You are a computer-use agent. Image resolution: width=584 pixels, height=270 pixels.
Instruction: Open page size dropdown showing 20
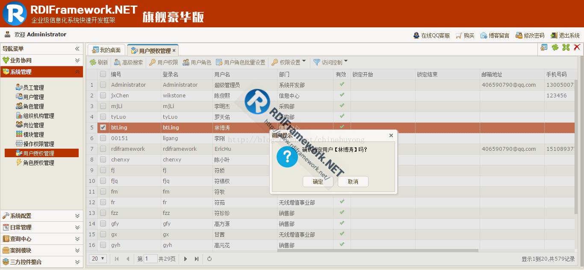pyautogui.click(x=98, y=258)
